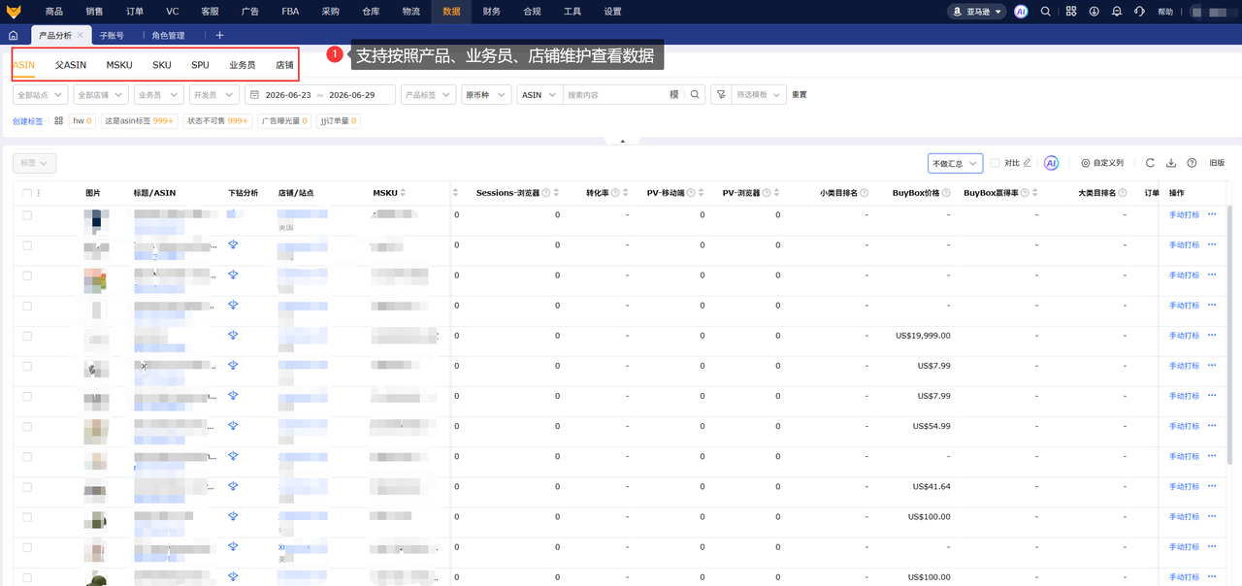The width and height of the screenshot is (1242, 586).
Task: Sort by the MSKU column arrows
Action: click(x=403, y=193)
